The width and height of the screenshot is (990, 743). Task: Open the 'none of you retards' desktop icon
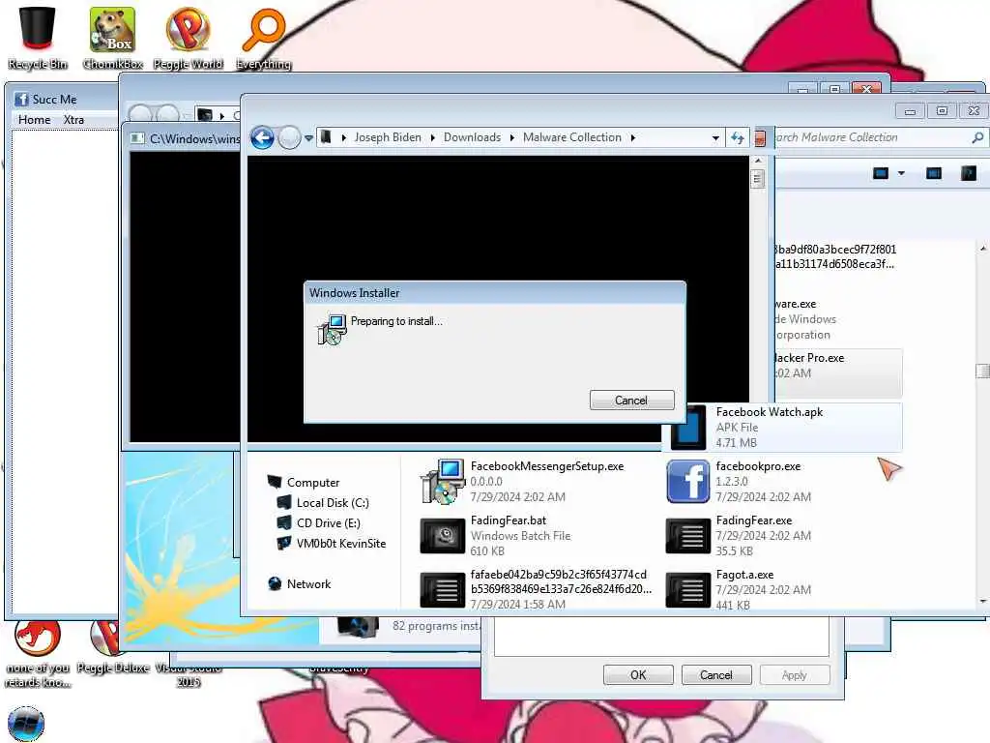coord(38,653)
